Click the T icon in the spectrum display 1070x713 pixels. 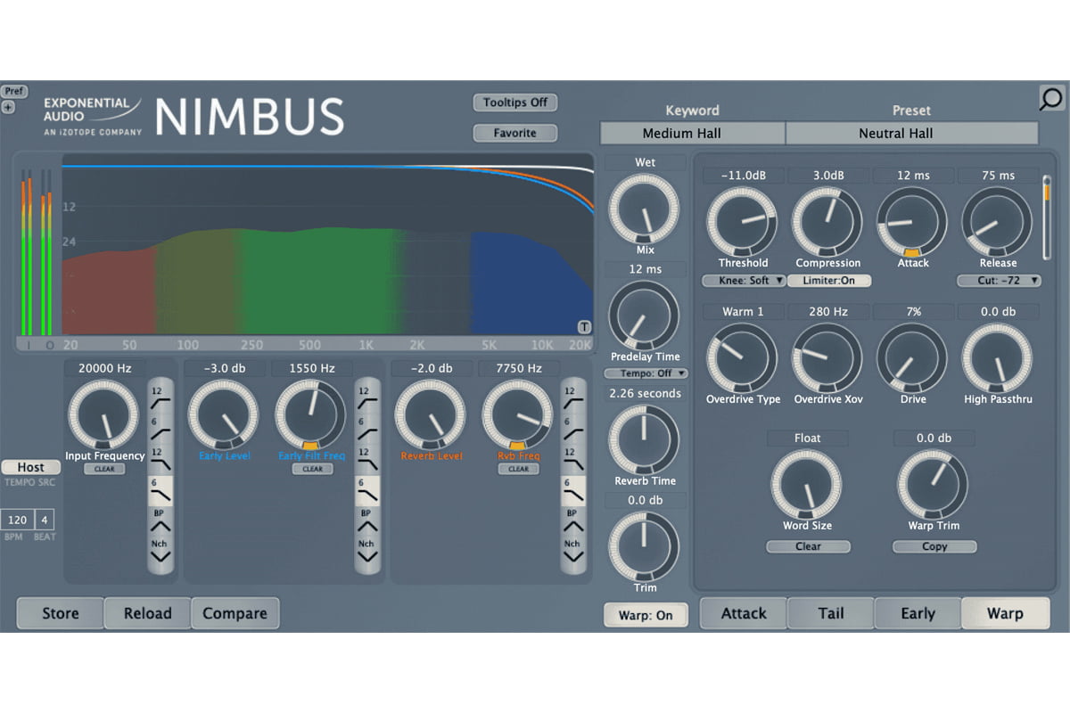(x=584, y=326)
